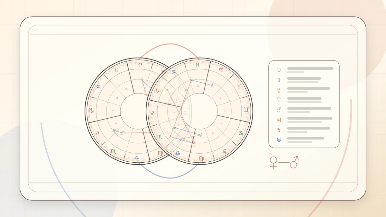Screen dimensions: 386x217
Task: Choose Aquarius waves on the right chart wheel
Action: pyautogui.click(x=174, y=72)
